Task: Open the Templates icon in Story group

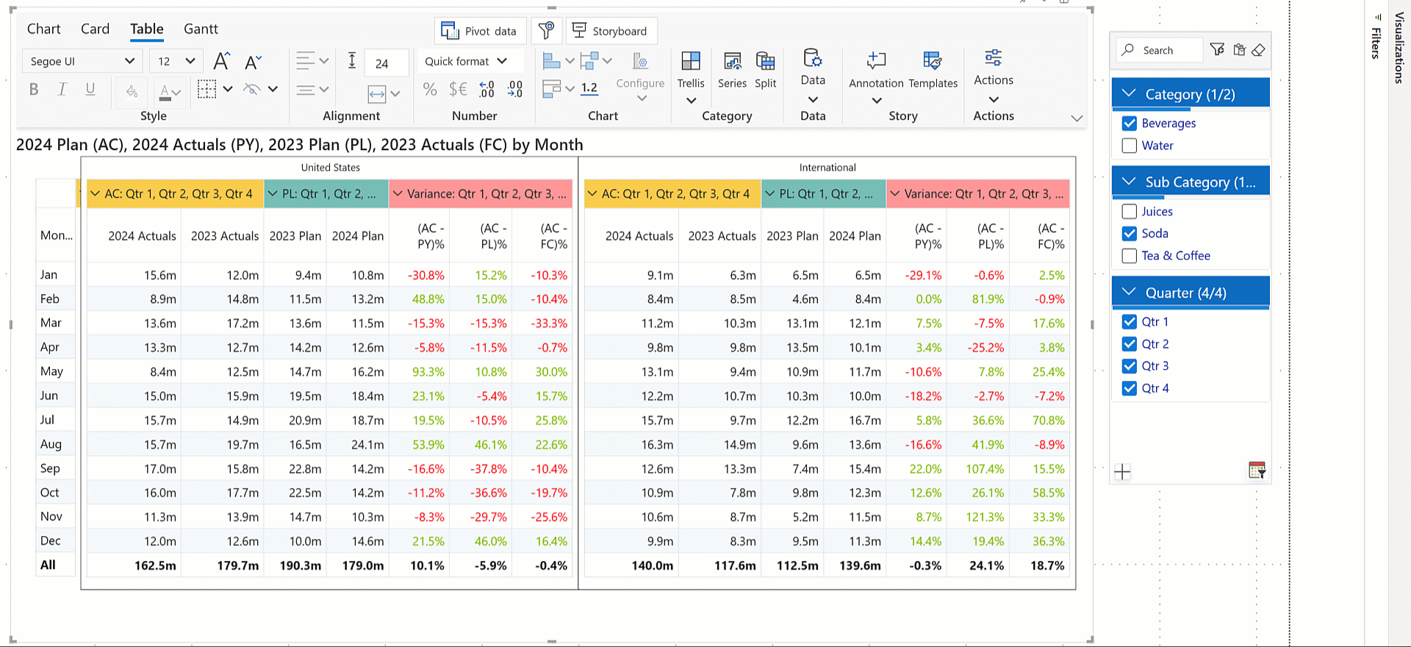Action: pos(933,61)
